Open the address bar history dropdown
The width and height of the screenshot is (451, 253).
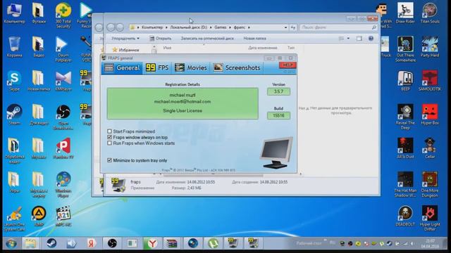tap(285, 27)
